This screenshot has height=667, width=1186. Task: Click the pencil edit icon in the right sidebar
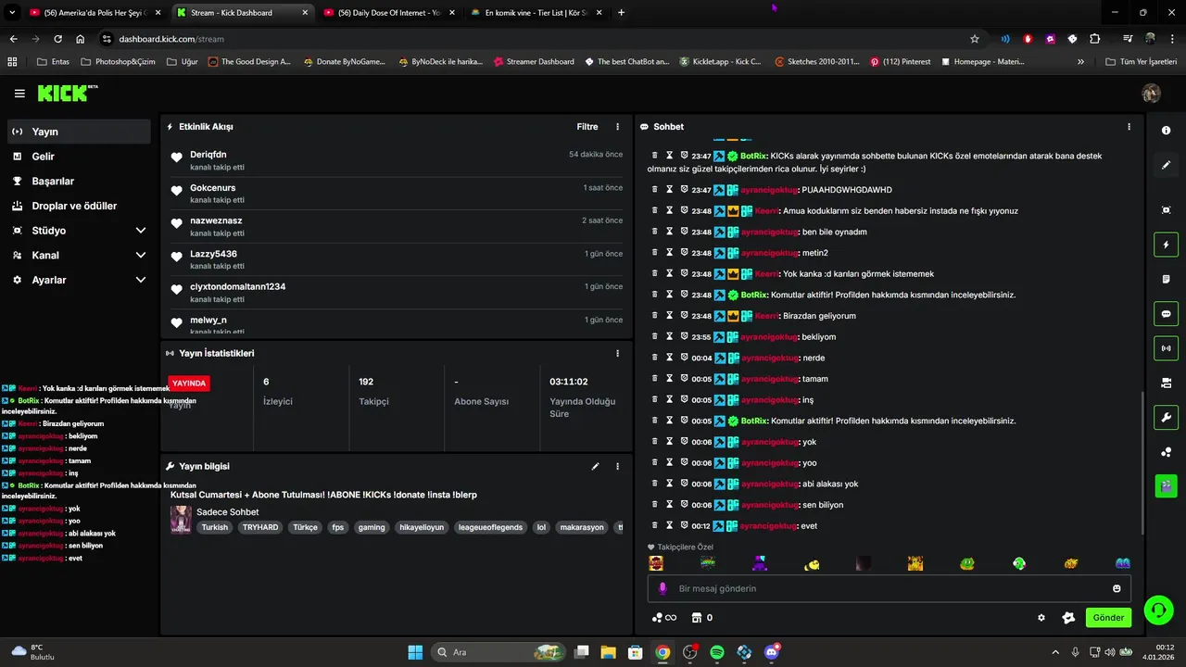click(1166, 165)
